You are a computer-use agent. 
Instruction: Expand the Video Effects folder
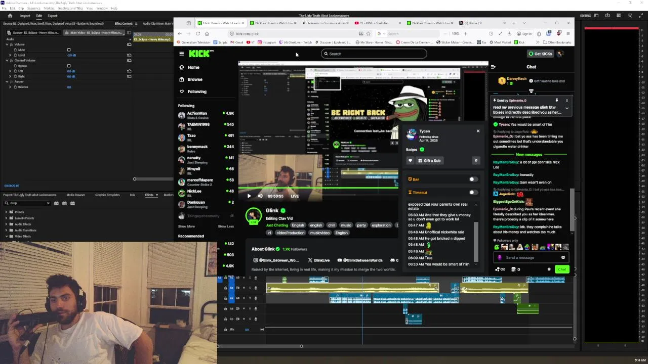(6, 236)
